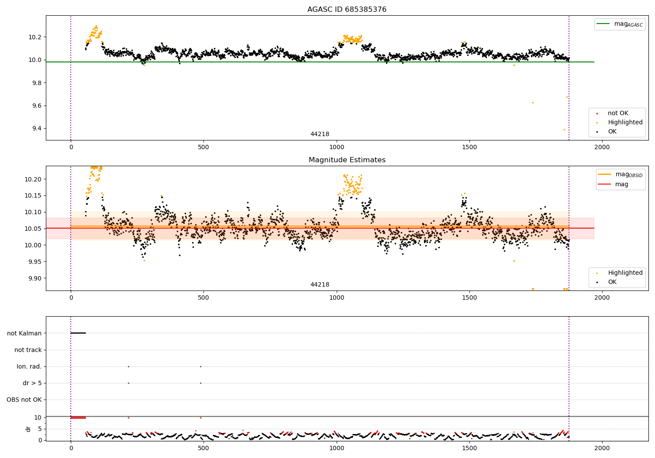Click the '1000' x-tick under the bottom plot
The height and width of the screenshot is (458, 655).
[x=337, y=448]
